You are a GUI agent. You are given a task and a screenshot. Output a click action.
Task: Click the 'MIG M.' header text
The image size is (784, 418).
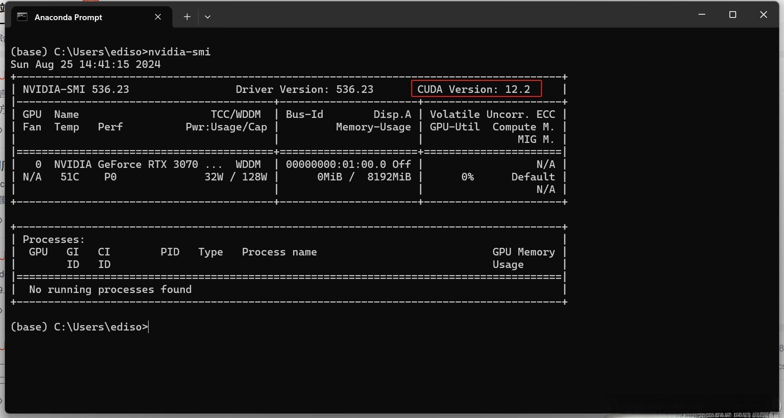click(536, 139)
